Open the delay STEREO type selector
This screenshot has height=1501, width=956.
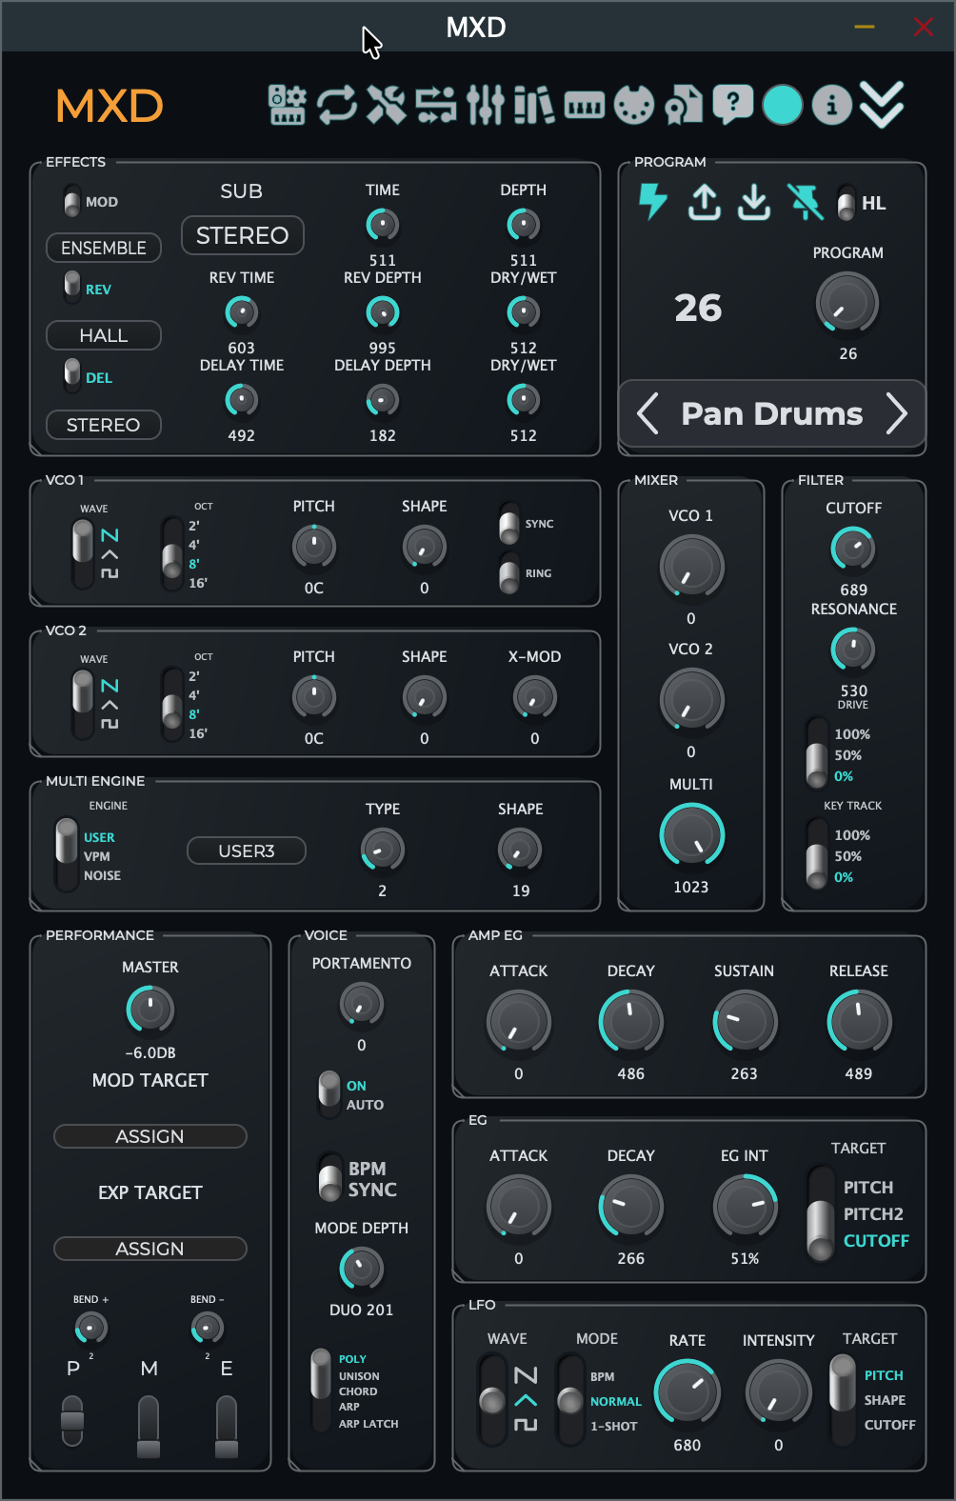tap(104, 425)
